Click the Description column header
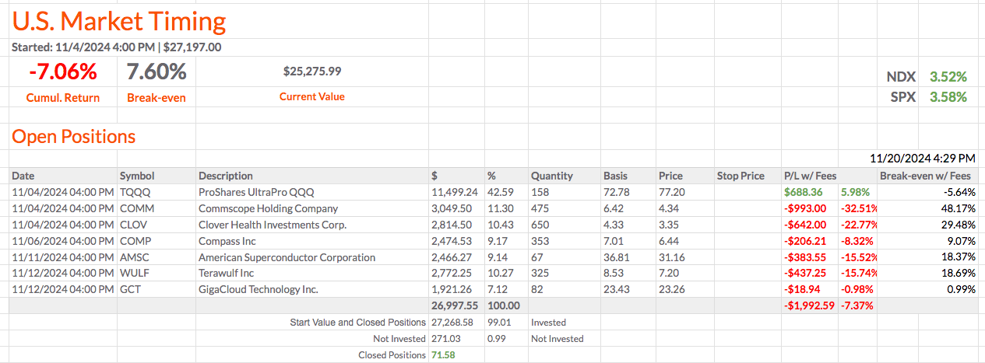Screen dimensions: 985x363 tap(226, 176)
